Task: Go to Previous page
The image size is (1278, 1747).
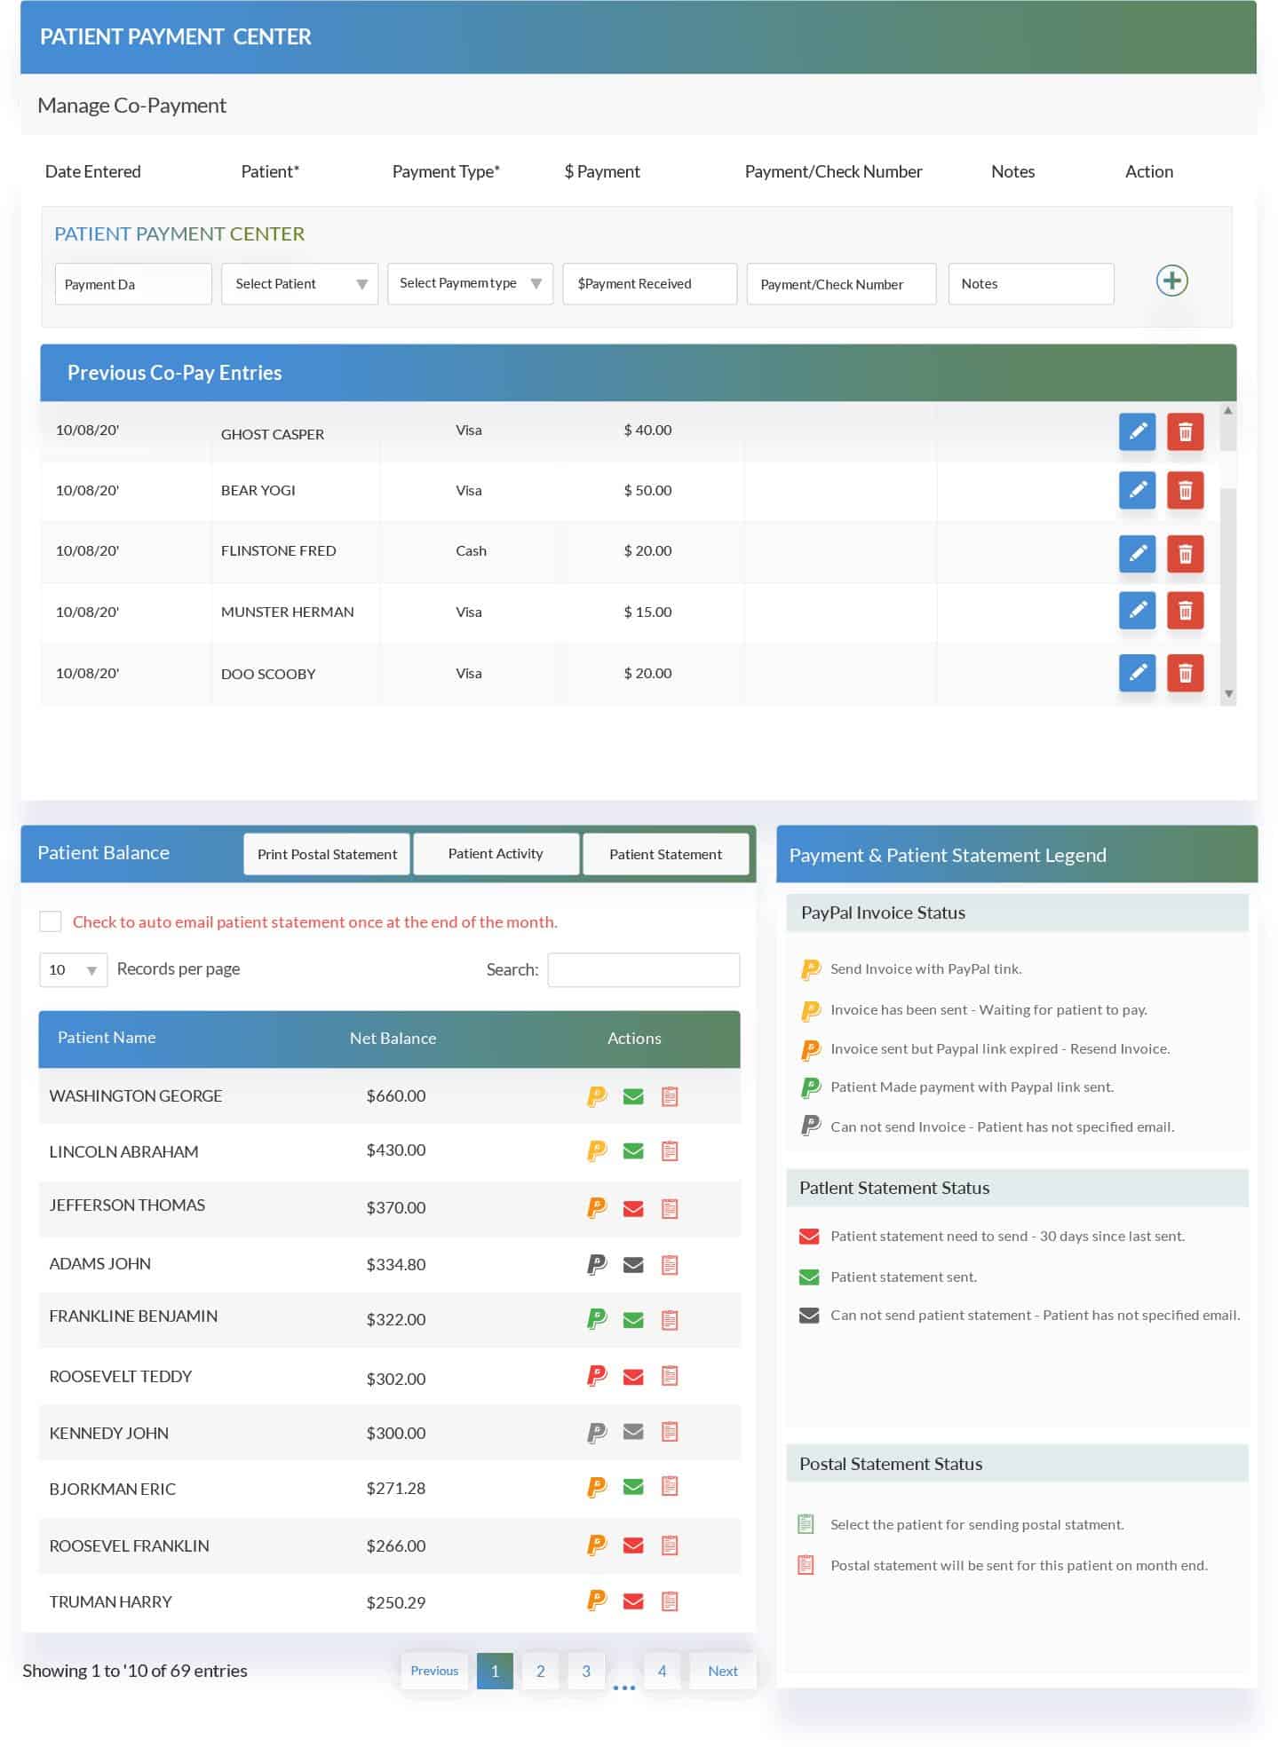Action: 434,1671
